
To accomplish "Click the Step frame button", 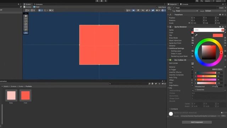I will tap(106, 1).
